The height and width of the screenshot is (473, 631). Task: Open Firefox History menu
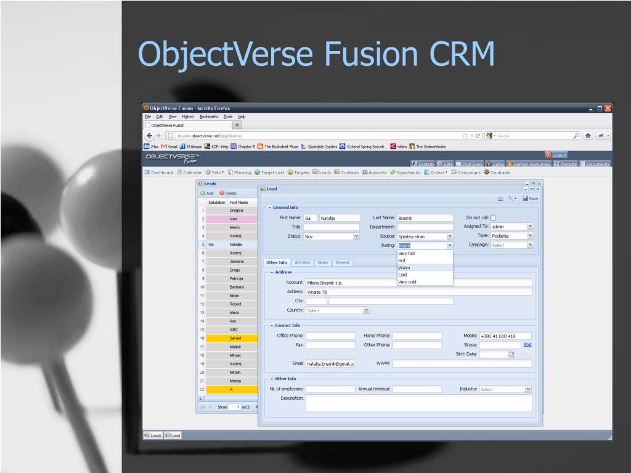[x=188, y=116]
